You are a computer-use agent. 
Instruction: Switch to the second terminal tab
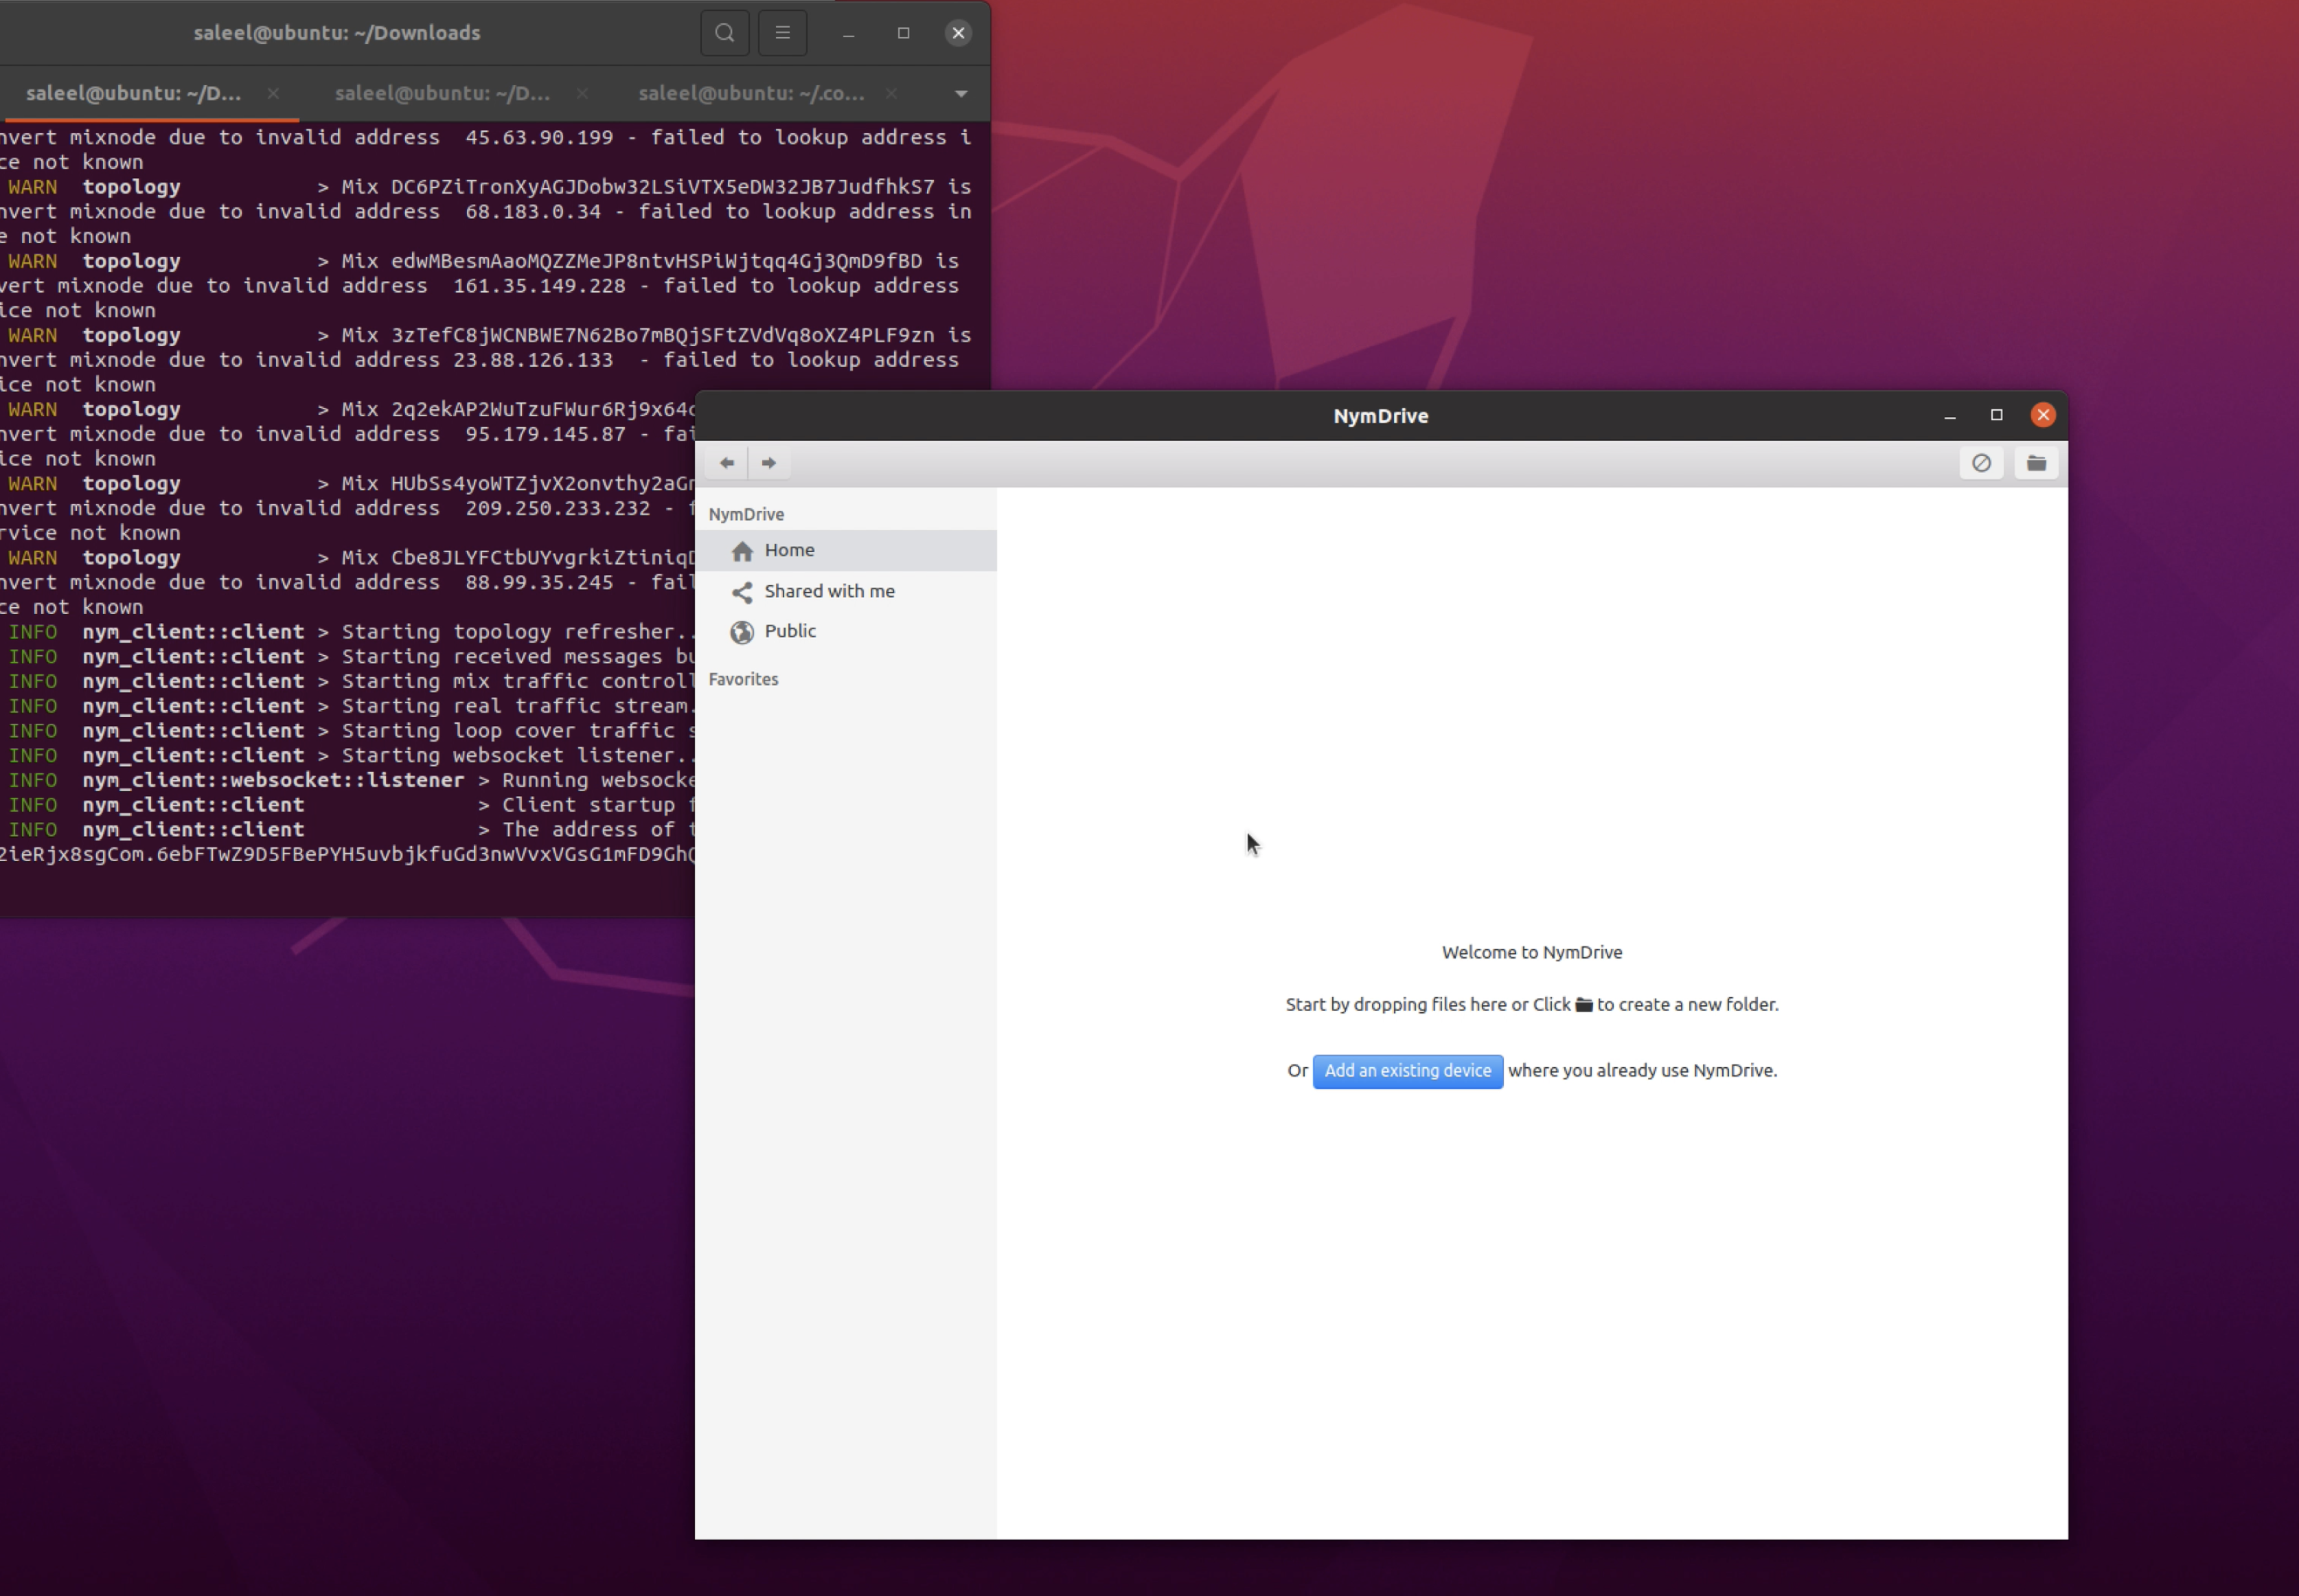[x=442, y=93]
